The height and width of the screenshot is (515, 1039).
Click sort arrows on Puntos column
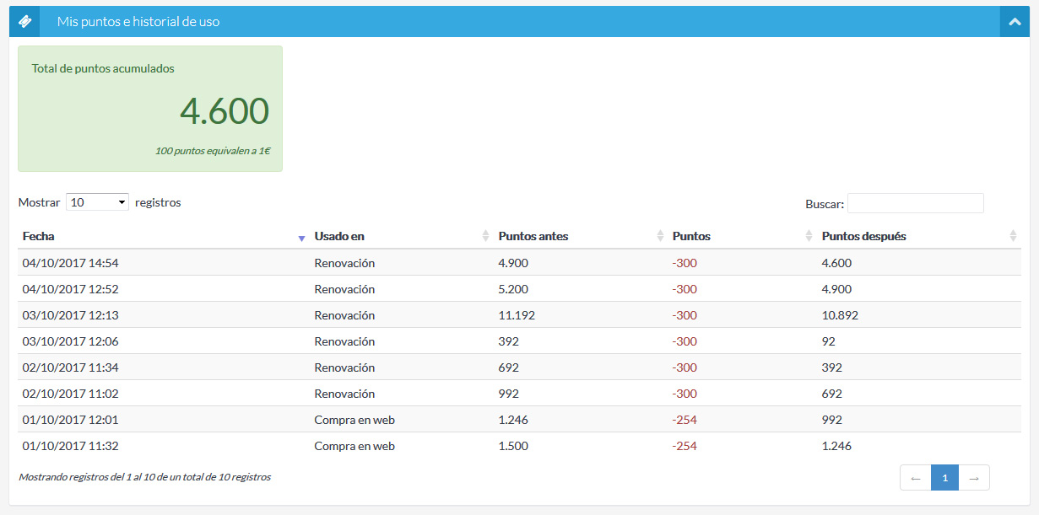point(809,237)
